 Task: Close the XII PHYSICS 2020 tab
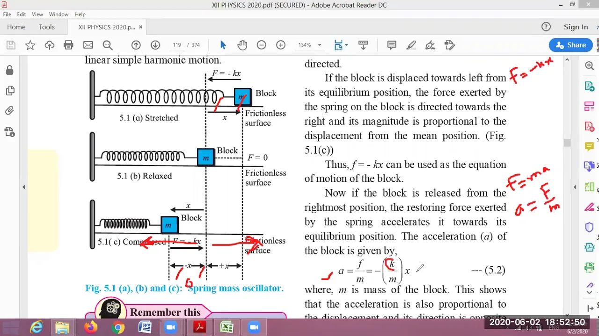click(140, 27)
